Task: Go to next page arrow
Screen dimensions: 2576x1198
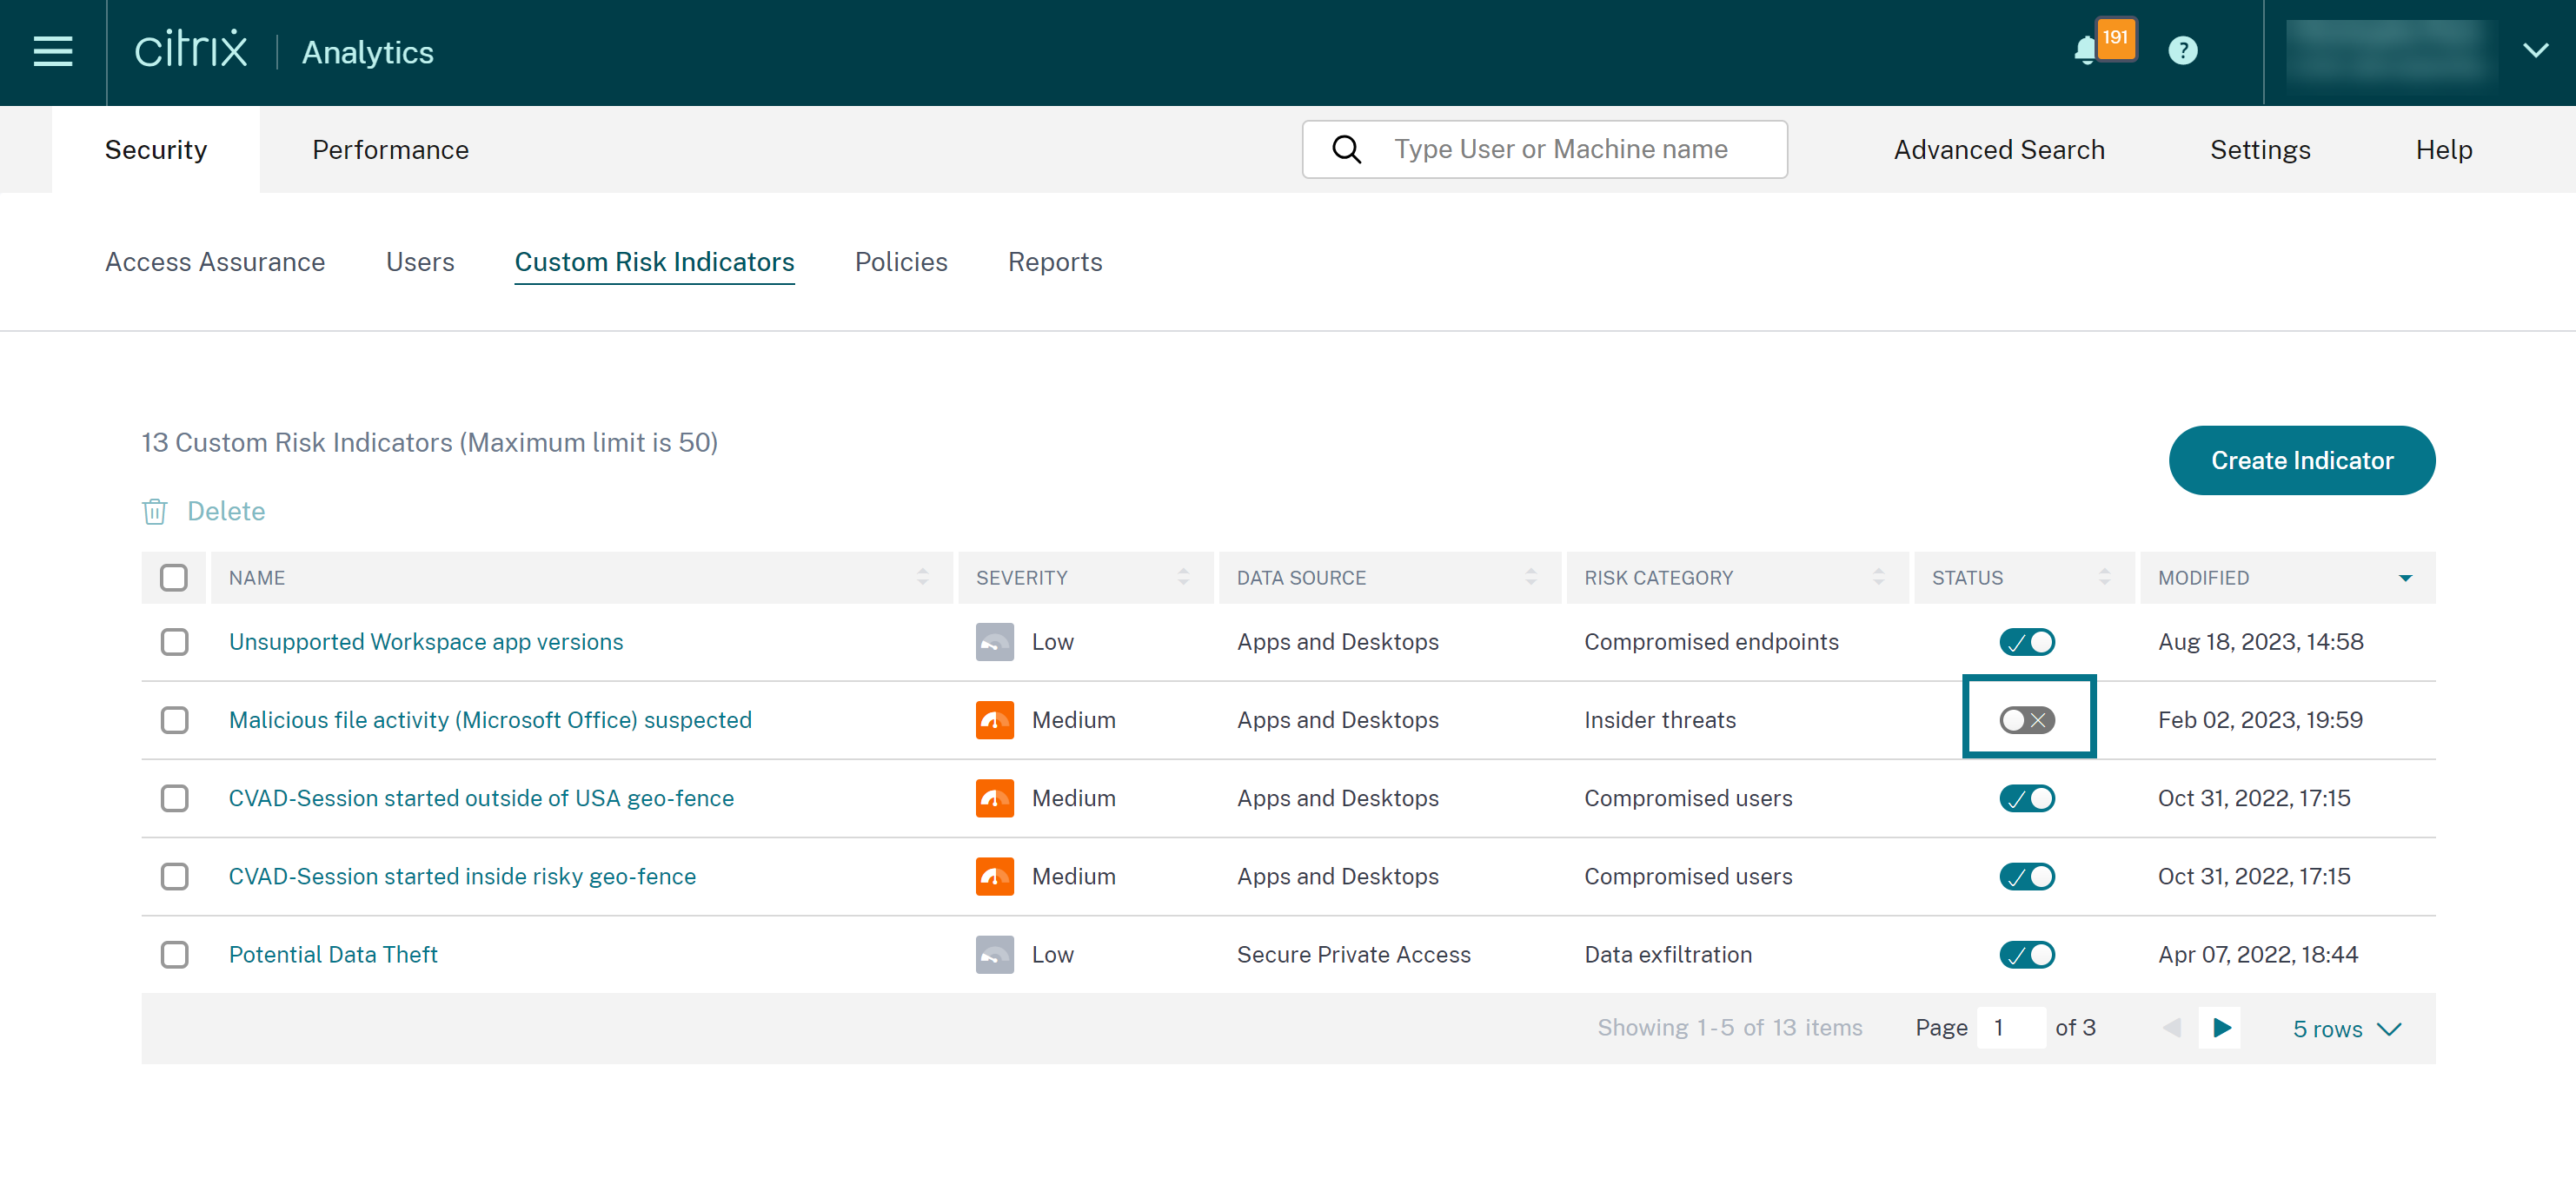Action: 2221,1027
